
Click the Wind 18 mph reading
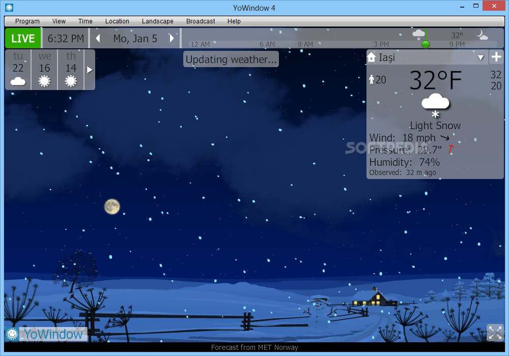[403, 138]
